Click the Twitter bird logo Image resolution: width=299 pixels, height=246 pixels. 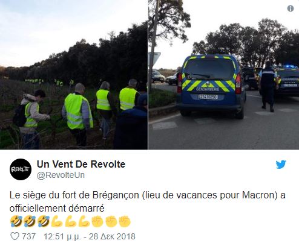tap(281, 165)
